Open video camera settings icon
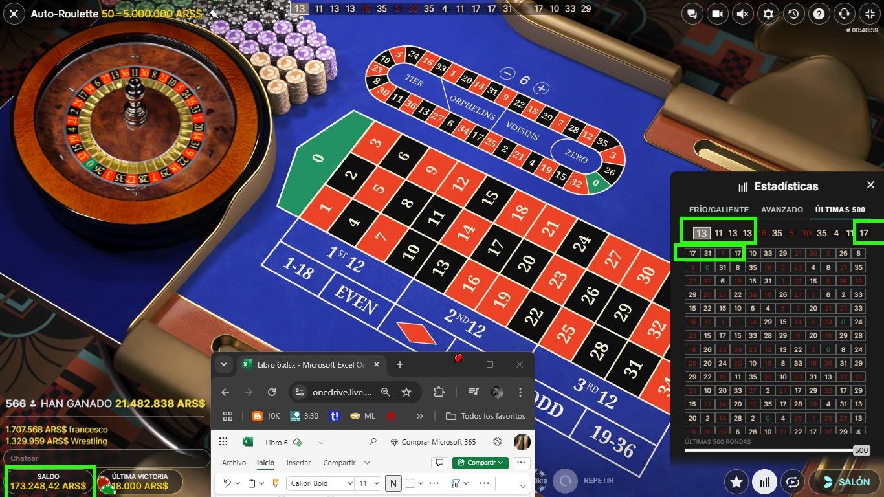The height and width of the screenshot is (497, 884). click(717, 14)
